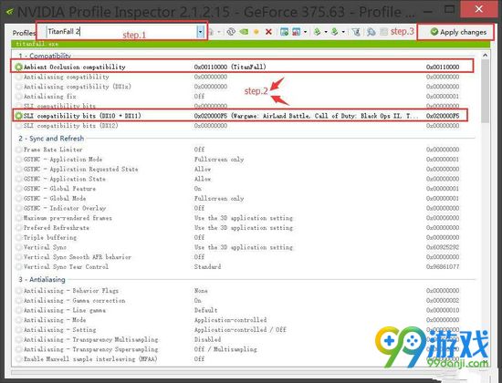502x383 pixels.
Task: Open the Profiles combo box dropdown arrow
Action: pyautogui.click(x=200, y=32)
